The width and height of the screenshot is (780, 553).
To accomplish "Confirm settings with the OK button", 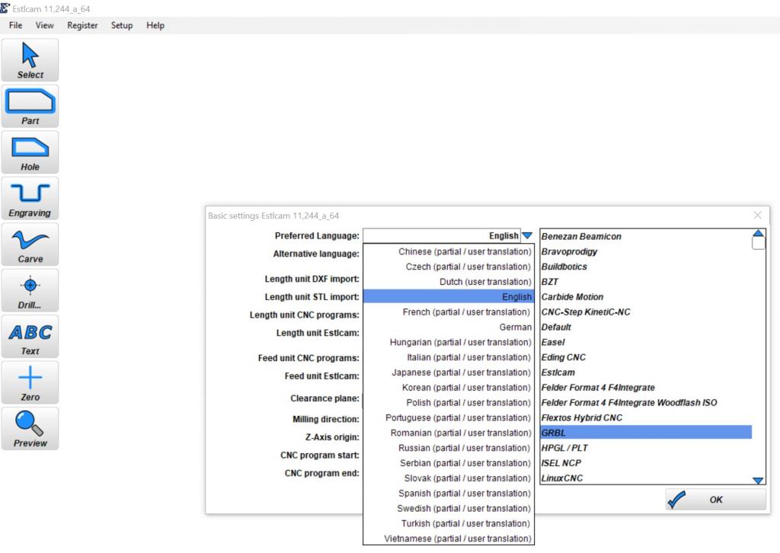I will tap(715, 500).
